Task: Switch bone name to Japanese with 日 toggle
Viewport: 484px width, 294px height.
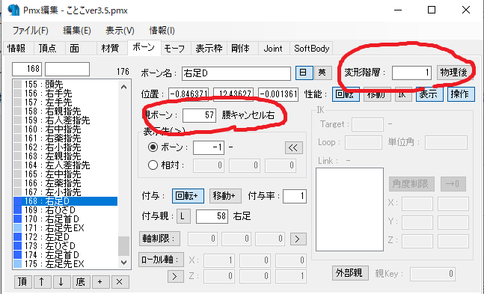Action: pyautogui.click(x=304, y=73)
